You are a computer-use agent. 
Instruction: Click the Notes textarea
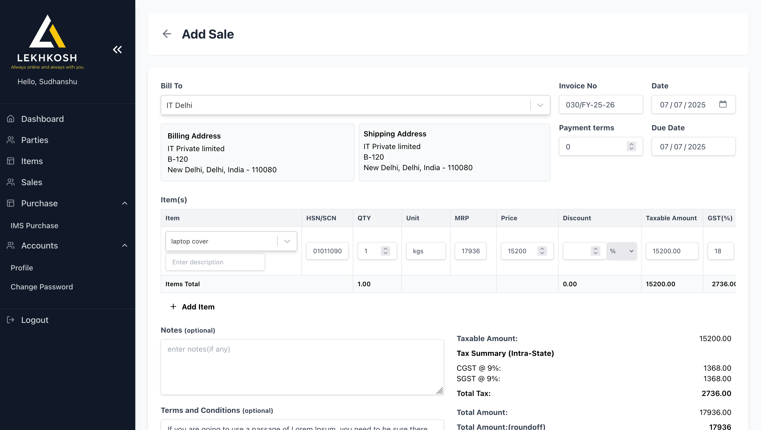coord(302,367)
